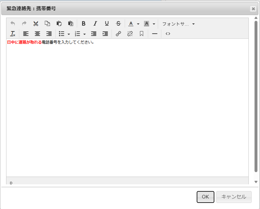Insert a horizontal line
The height and width of the screenshot is (209, 260).
[x=155, y=34]
